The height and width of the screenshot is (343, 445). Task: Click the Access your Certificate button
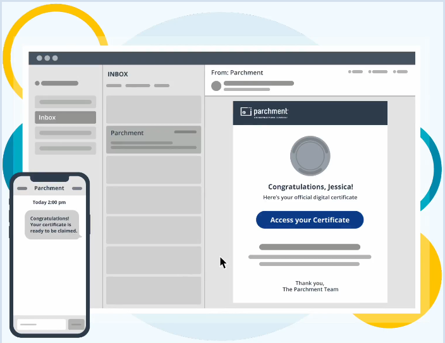(x=310, y=220)
